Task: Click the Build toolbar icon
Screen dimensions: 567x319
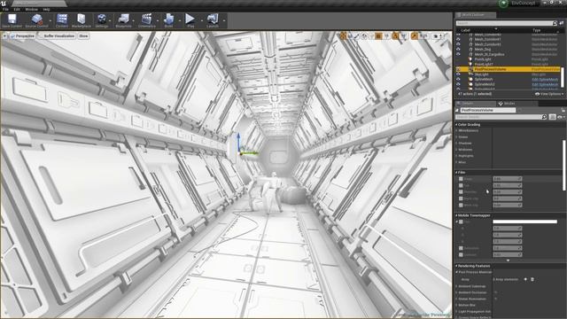Action: (168, 20)
